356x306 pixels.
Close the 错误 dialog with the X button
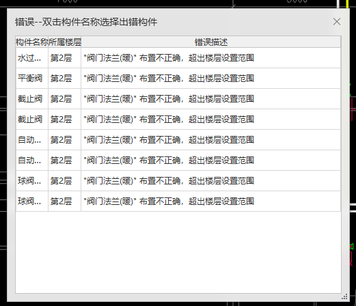click(x=337, y=22)
